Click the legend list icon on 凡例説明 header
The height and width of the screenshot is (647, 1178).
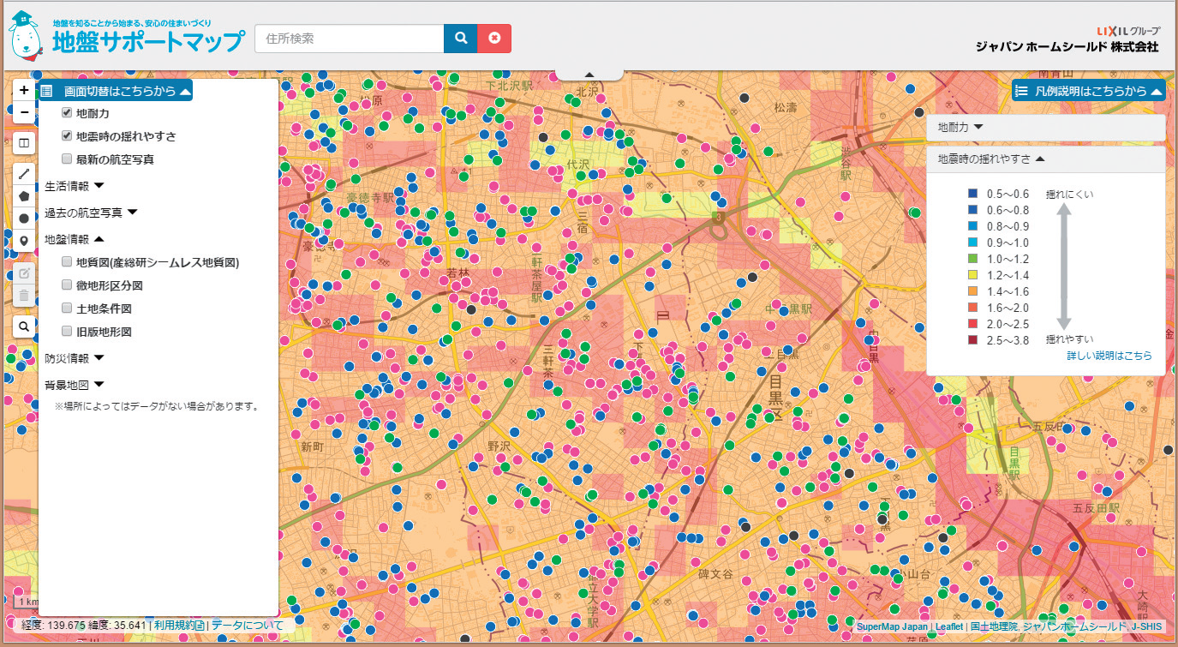1021,91
